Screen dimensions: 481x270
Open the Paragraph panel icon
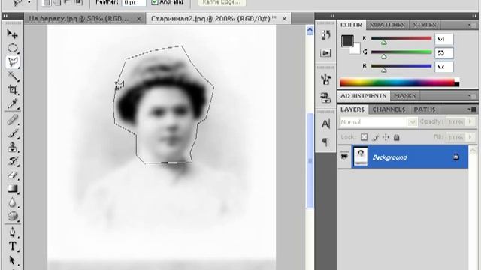tap(325, 142)
